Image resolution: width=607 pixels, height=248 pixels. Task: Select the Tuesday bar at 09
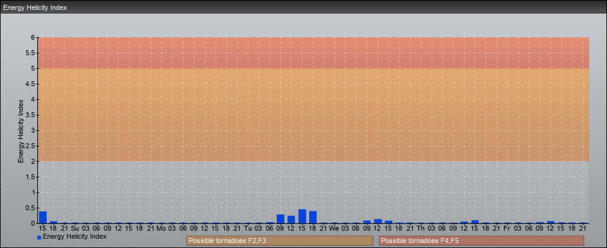tap(281, 219)
